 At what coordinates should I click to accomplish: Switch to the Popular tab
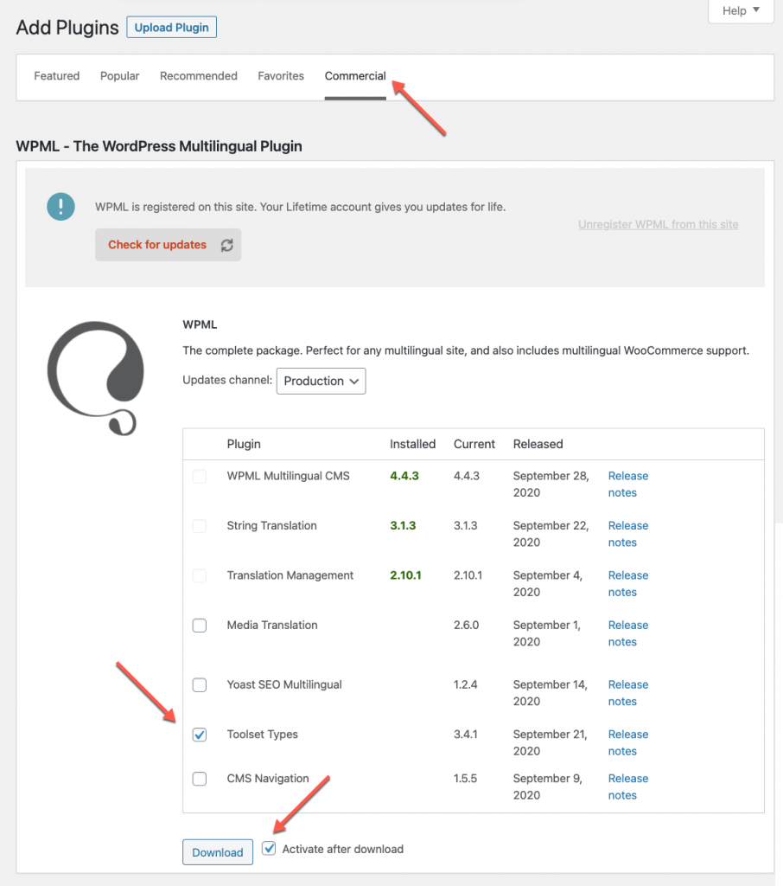coord(119,76)
